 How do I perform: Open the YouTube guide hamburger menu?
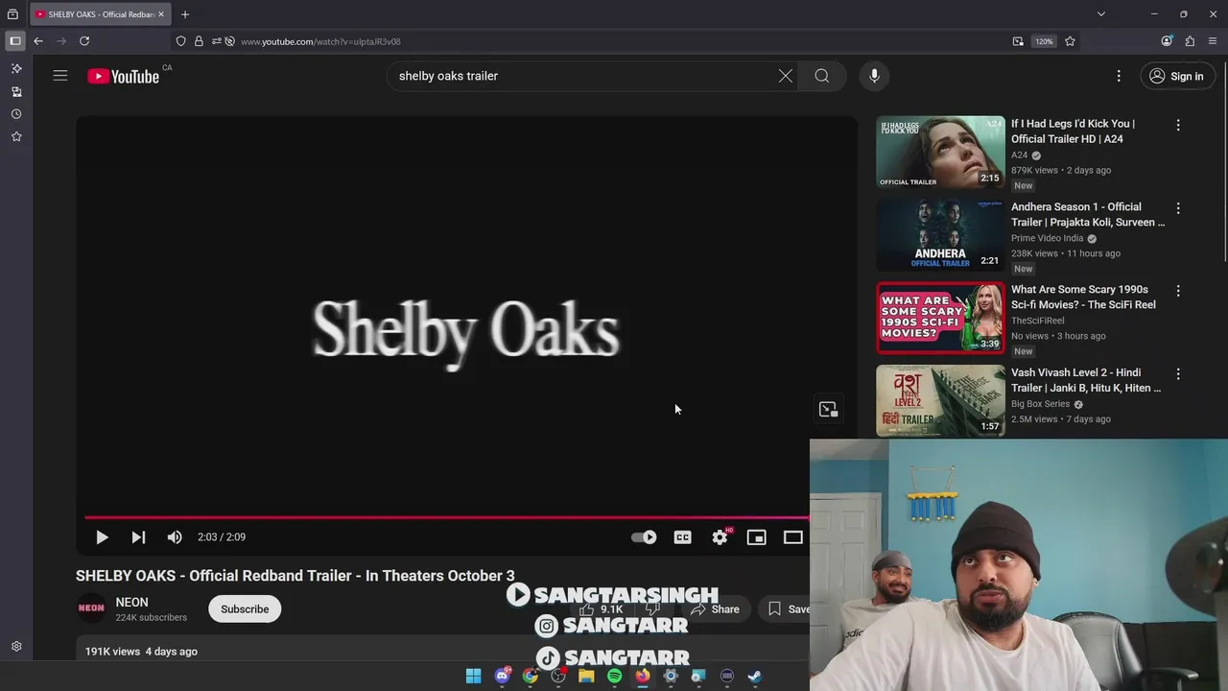click(x=60, y=76)
